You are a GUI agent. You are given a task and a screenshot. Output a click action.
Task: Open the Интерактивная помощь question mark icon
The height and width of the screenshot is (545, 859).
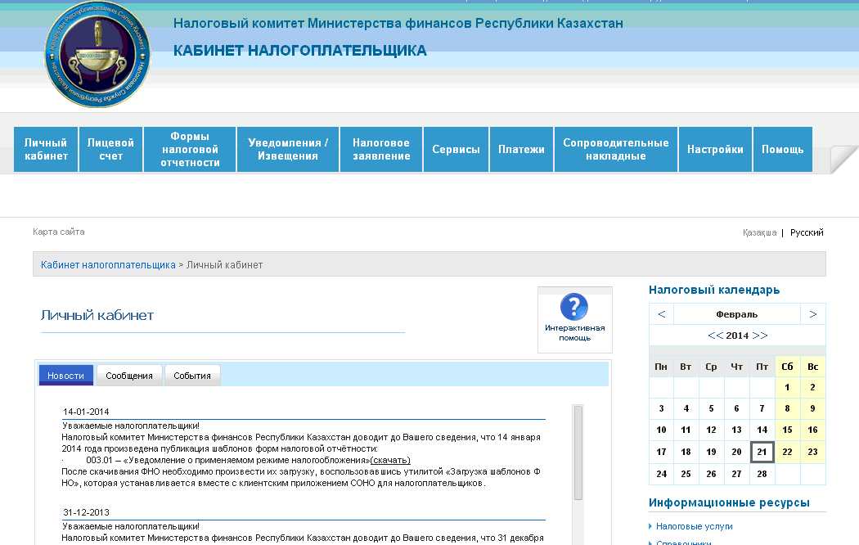(574, 308)
